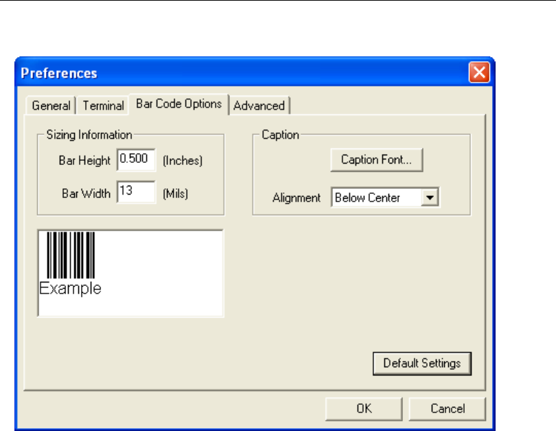The height and width of the screenshot is (431, 556).
Task: Select the Bar Code Options tab
Action: (x=178, y=104)
